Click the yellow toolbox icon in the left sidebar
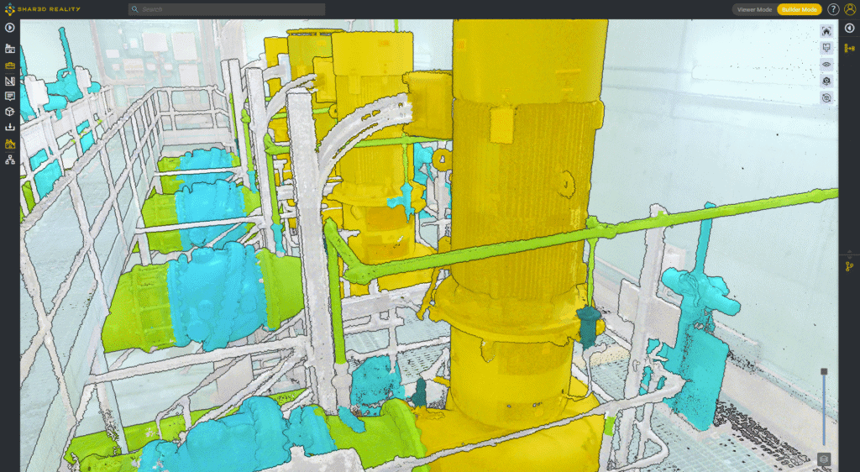 click(x=10, y=65)
